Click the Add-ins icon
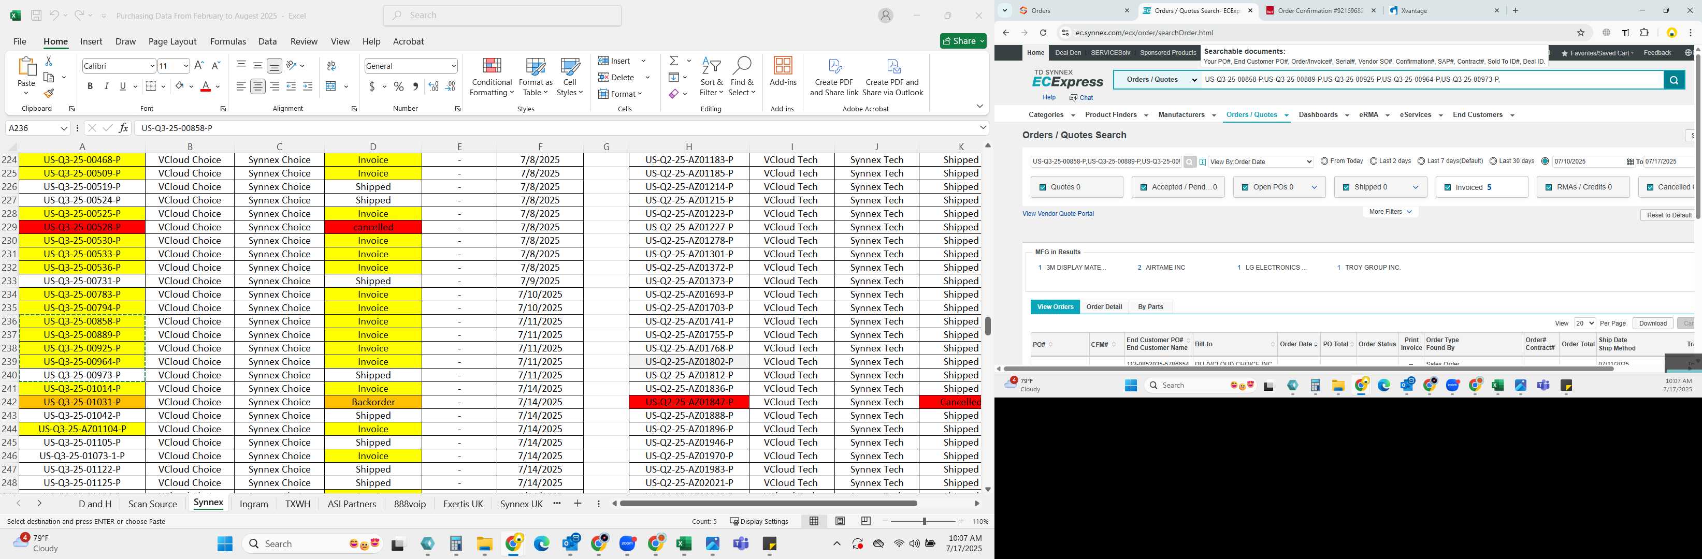The width and height of the screenshot is (1702, 559). pos(783,71)
